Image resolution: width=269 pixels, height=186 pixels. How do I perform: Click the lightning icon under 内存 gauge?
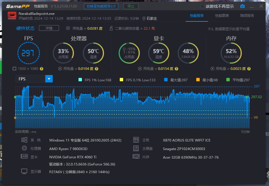(x=212, y=69)
